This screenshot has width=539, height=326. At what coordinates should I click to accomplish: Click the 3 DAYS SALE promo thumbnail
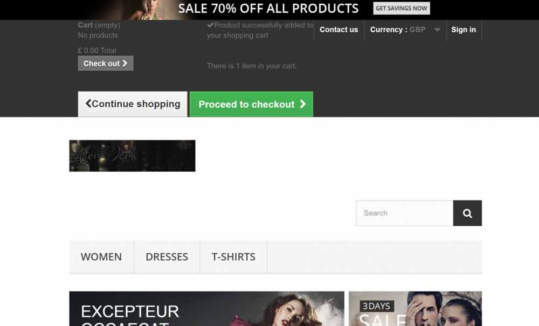[416, 309]
